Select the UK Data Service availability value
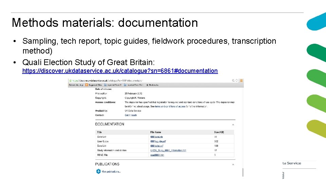The image size is (326, 183). pyautogui.click(x=133, y=111)
